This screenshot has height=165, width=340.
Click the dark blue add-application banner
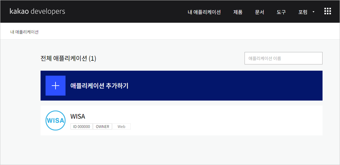coord(182,86)
